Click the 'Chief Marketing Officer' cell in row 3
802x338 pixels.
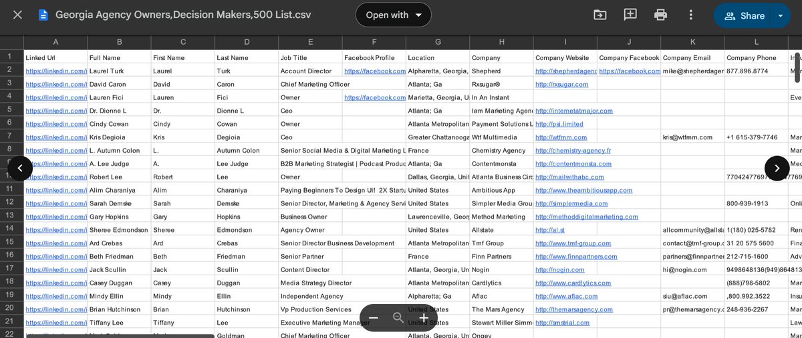[315, 84]
